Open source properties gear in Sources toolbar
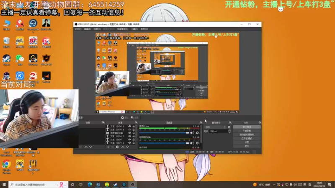This screenshot has width=335, height=188. pyautogui.click(x=117, y=147)
